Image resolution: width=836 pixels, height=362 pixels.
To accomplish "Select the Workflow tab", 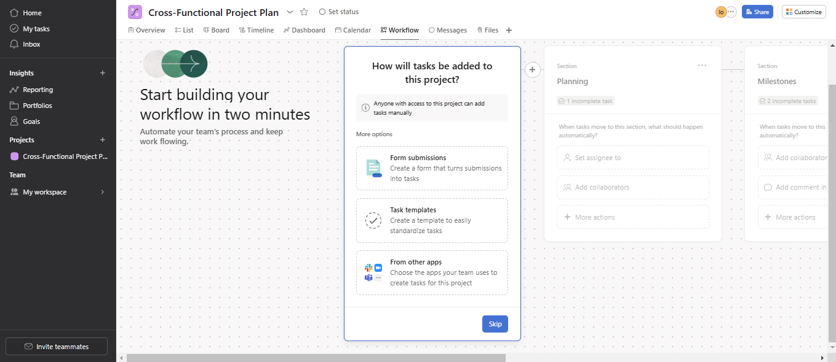I will [x=400, y=30].
